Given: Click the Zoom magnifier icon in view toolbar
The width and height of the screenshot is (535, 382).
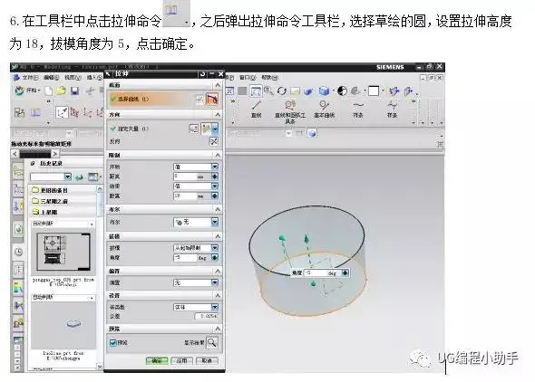Looking at the screenshot, I should [269, 91].
